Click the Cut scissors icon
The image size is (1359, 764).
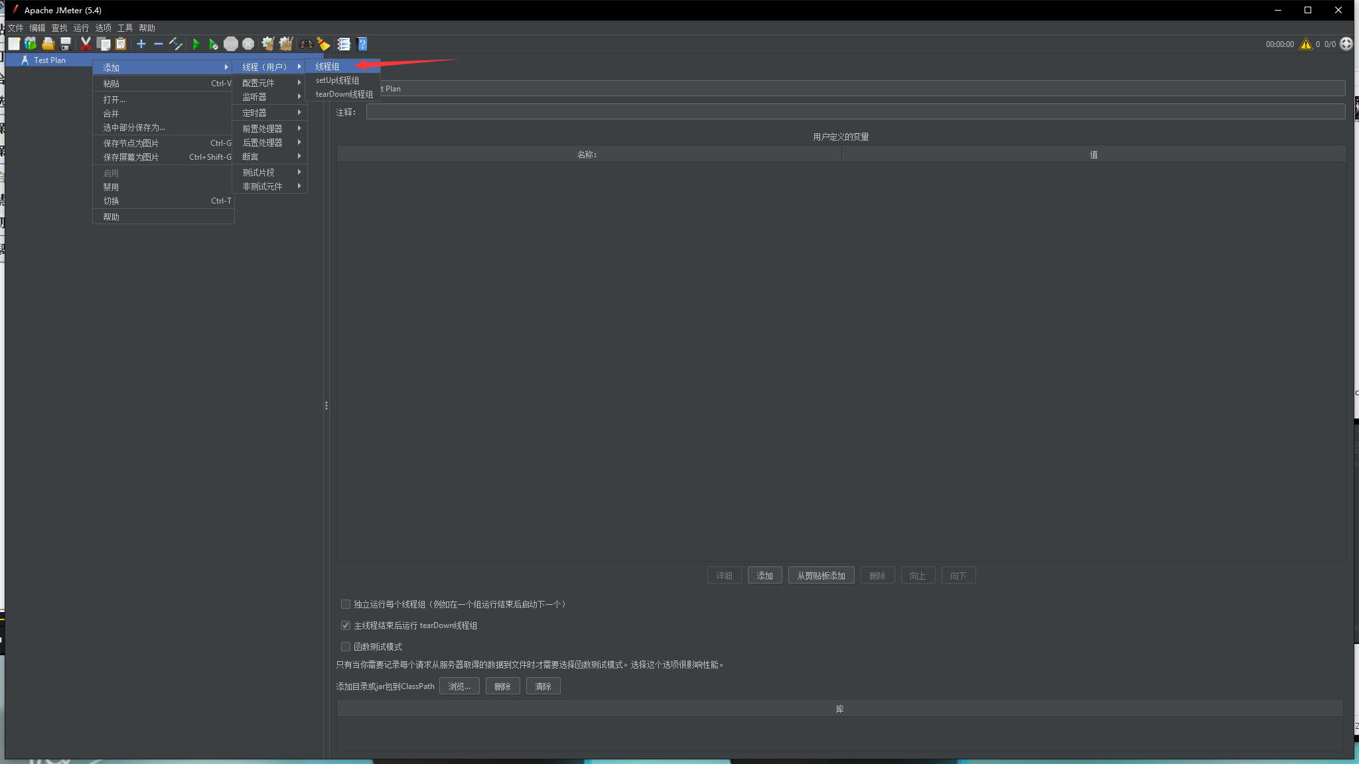click(x=86, y=44)
